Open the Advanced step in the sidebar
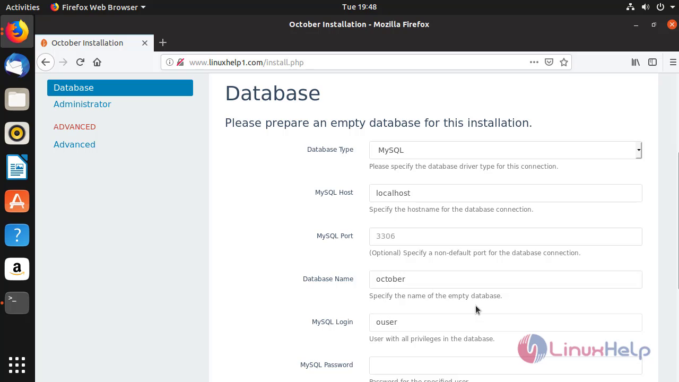Viewport: 679px width, 382px height. 74,144
